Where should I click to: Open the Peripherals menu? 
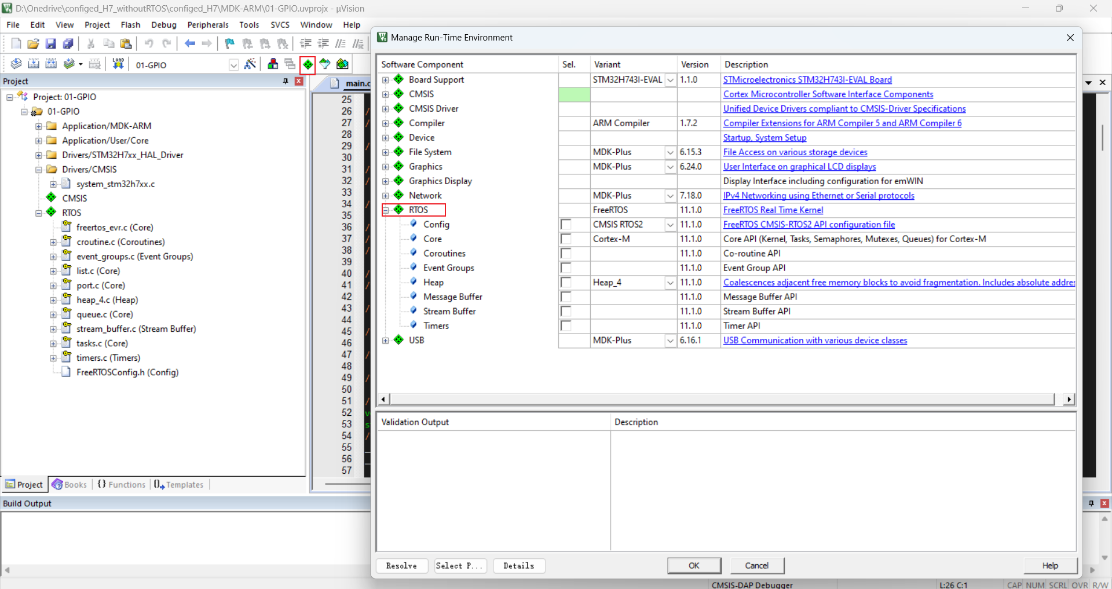tap(208, 25)
